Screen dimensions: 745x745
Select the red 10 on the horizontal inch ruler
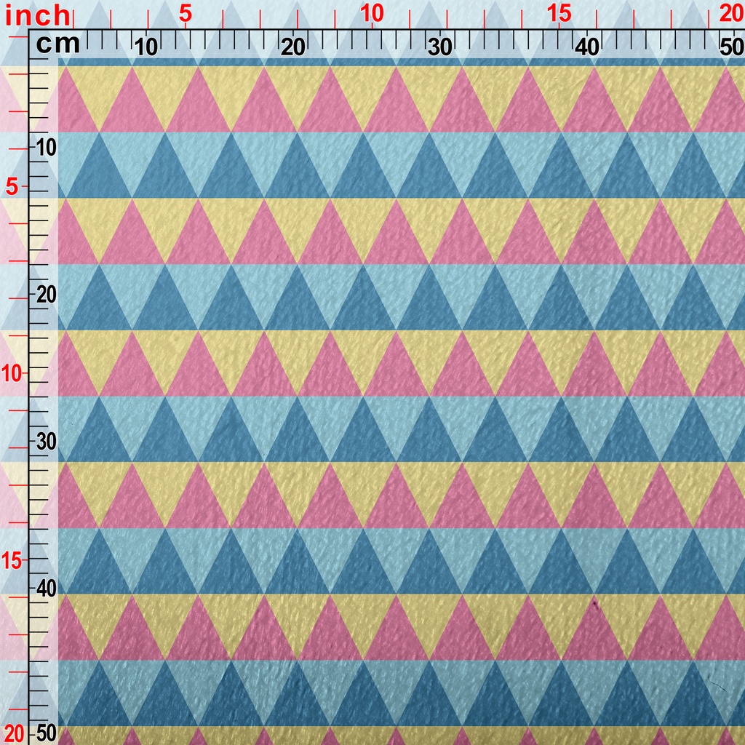[371, 13]
